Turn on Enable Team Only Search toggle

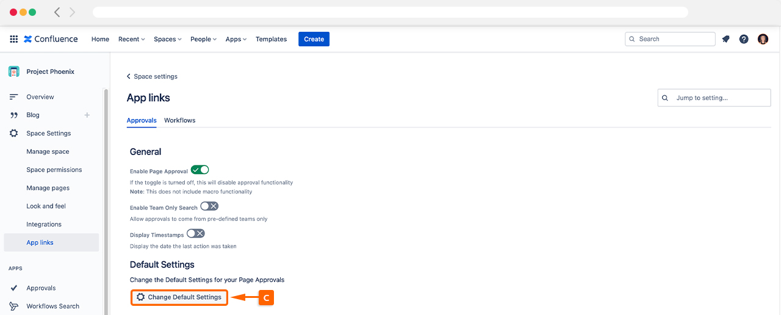point(209,206)
